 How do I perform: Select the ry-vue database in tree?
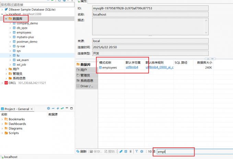click(21, 46)
